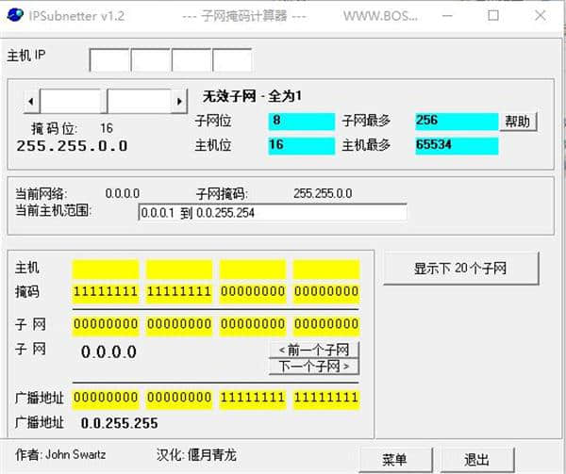This screenshot has width=566, height=474.
Task: Go to previous subnet with 前一个子网
Action: 314,350
